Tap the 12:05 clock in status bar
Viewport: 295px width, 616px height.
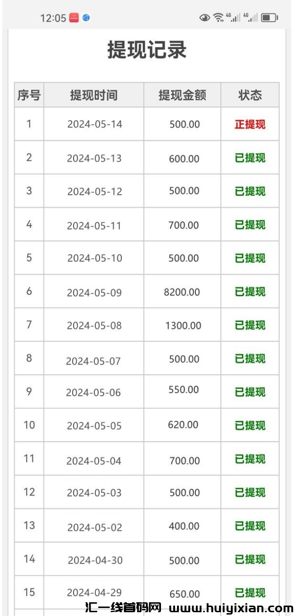coord(53,18)
